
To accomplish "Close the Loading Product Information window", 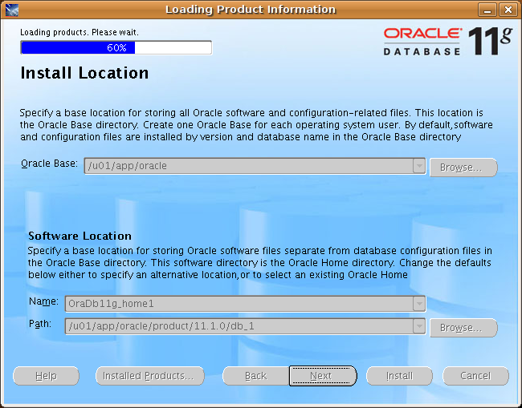I will coord(508,10).
